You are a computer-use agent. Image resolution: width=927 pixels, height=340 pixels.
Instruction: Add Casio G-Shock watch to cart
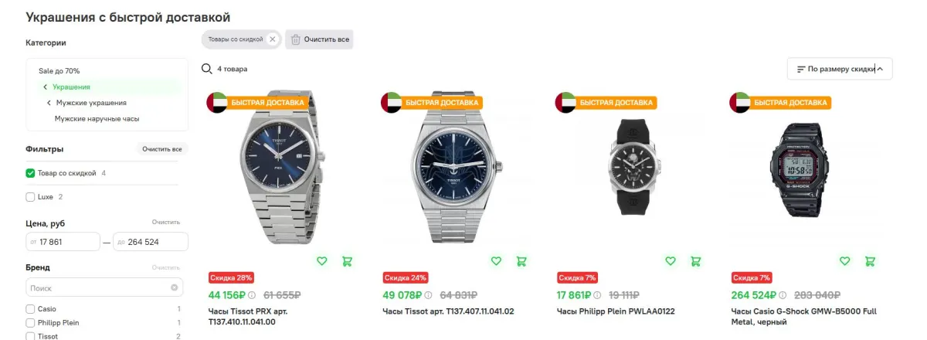pyautogui.click(x=870, y=261)
